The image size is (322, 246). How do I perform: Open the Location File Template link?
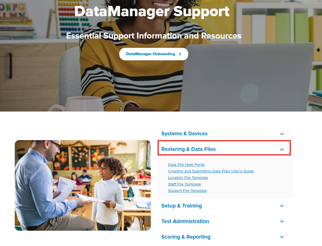188,178
